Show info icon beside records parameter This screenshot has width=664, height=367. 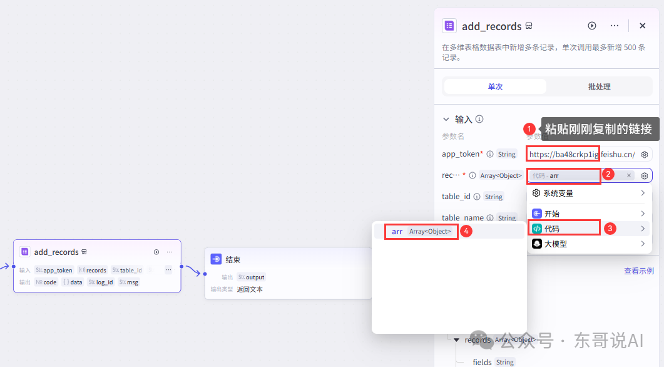tap(472, 175)
